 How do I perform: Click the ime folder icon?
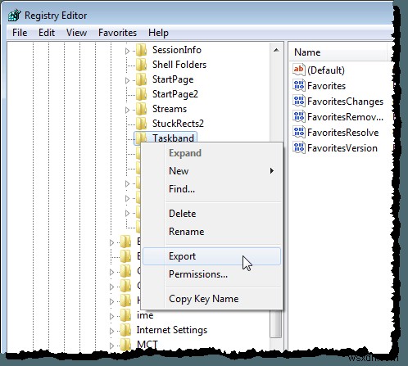(126, 315)
